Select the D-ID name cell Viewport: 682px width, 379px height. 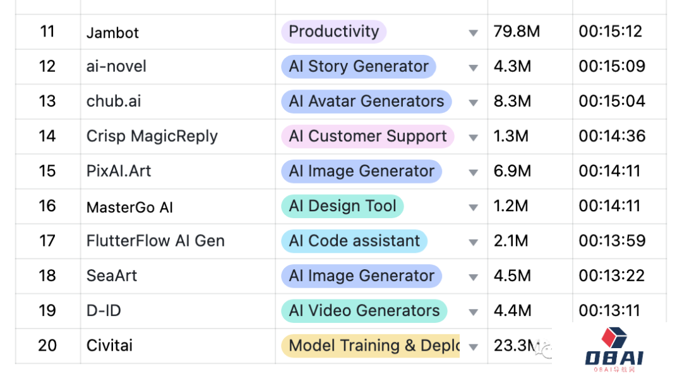click(x=178, y=312)
